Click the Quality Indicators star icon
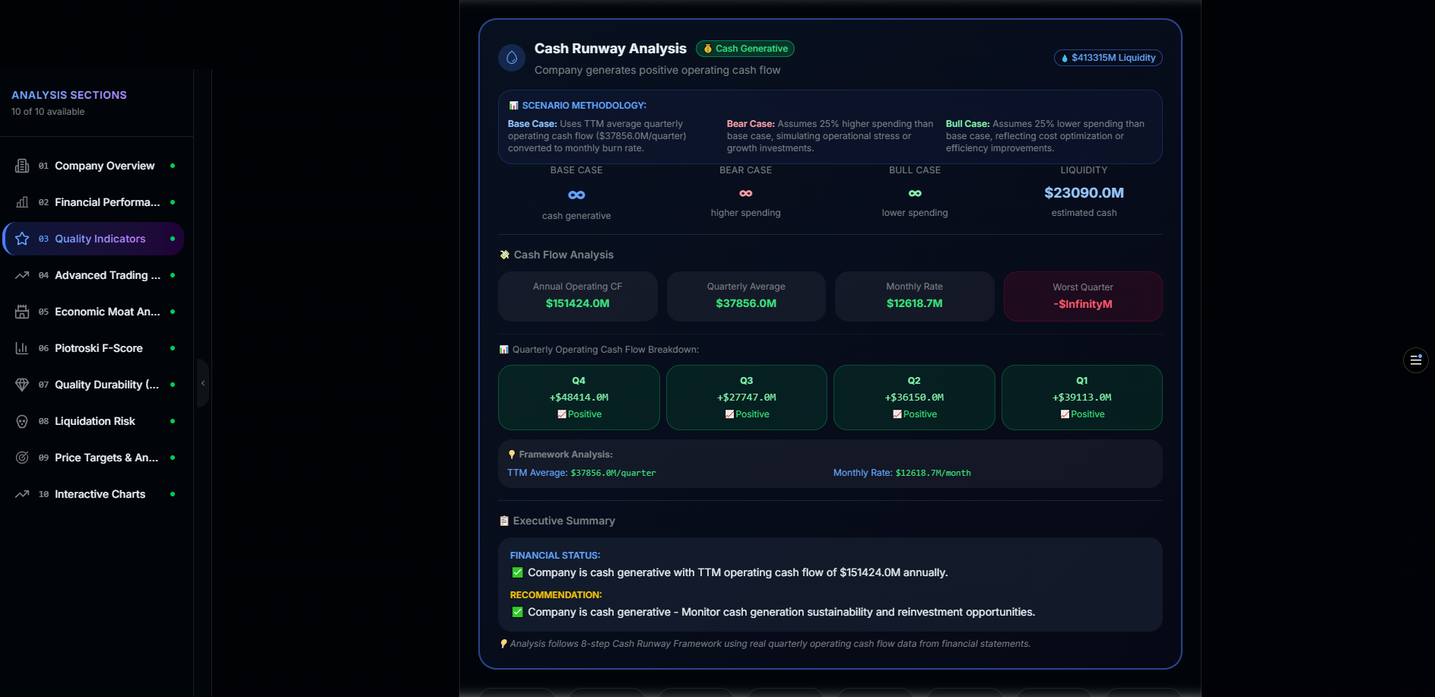1435x697 pixels. (22, 239)
